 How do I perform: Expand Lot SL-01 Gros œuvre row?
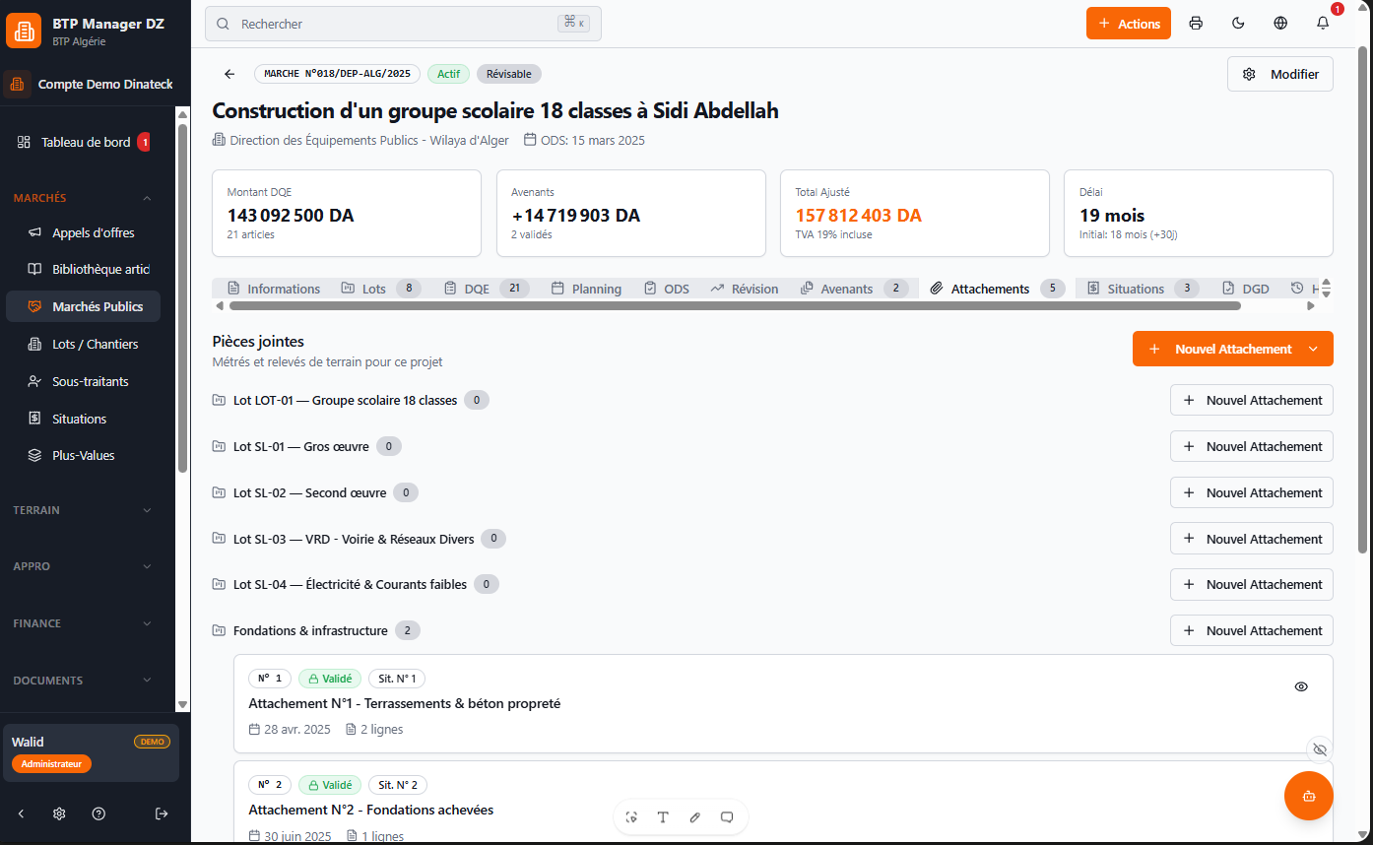point(306,446)
